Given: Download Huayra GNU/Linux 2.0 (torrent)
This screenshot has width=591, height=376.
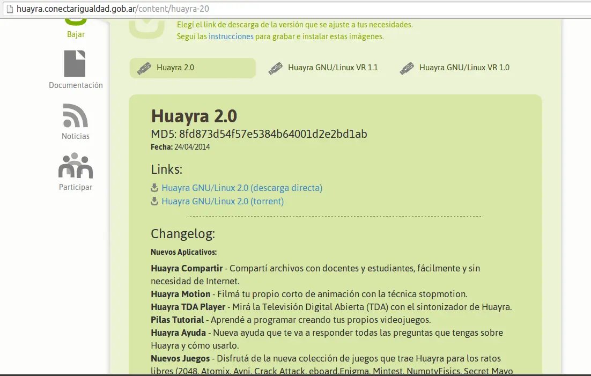Looking at the screenshot, I should tap(223, 201).
